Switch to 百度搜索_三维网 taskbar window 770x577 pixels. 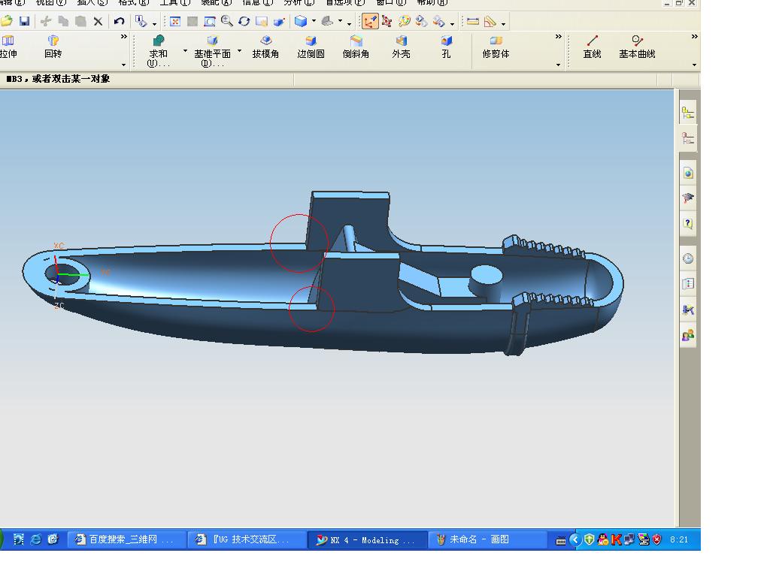click(x=126, y=539)
